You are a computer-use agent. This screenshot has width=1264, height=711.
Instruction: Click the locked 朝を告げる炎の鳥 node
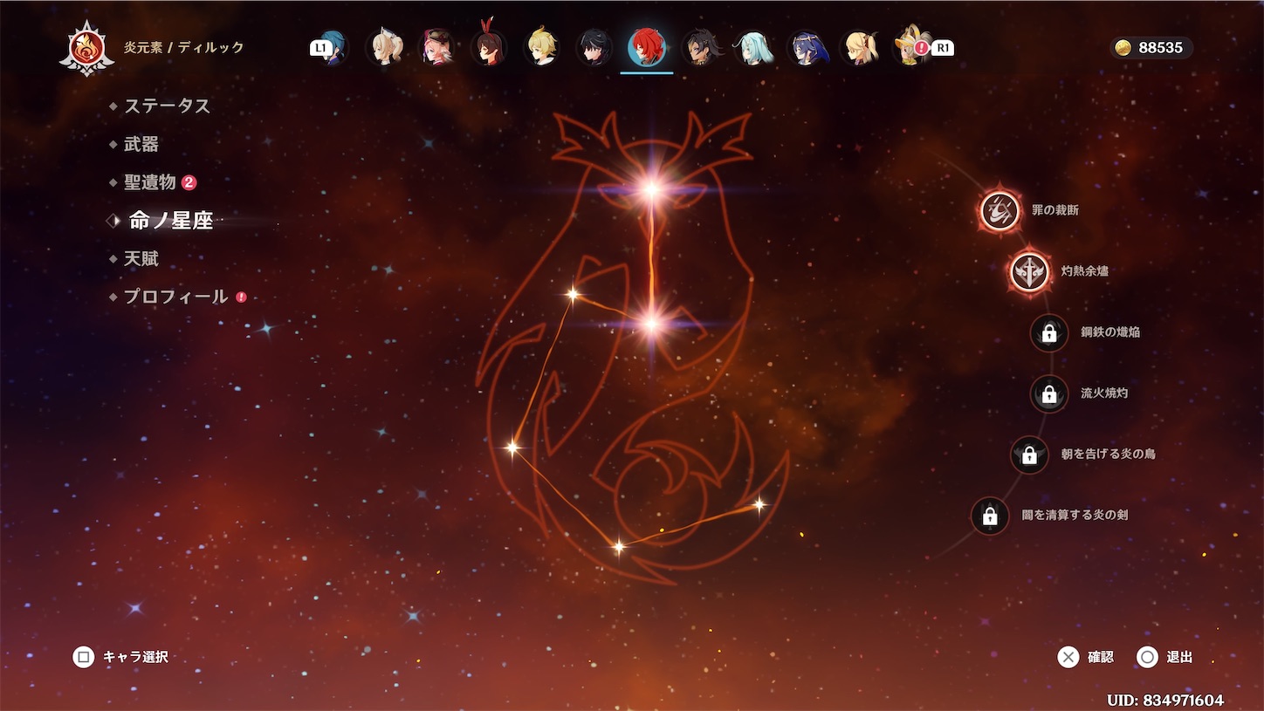pos(1029,455)
